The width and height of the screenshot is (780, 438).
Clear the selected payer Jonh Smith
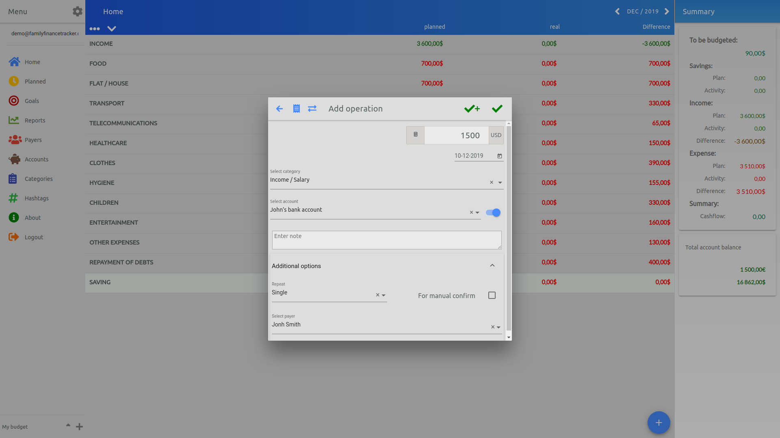(492, 327)
